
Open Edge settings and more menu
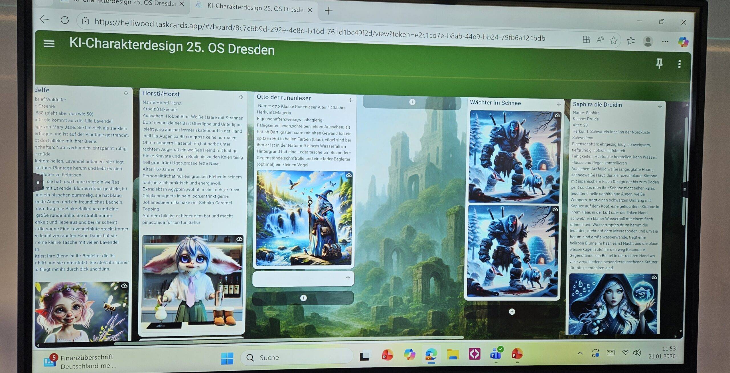pyautogui.click(x=665, y=42)
